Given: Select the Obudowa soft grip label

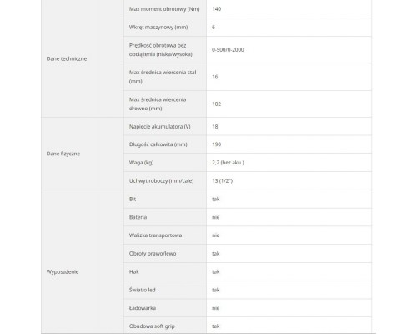Looking at the screenshot, I should coord(152,326).
